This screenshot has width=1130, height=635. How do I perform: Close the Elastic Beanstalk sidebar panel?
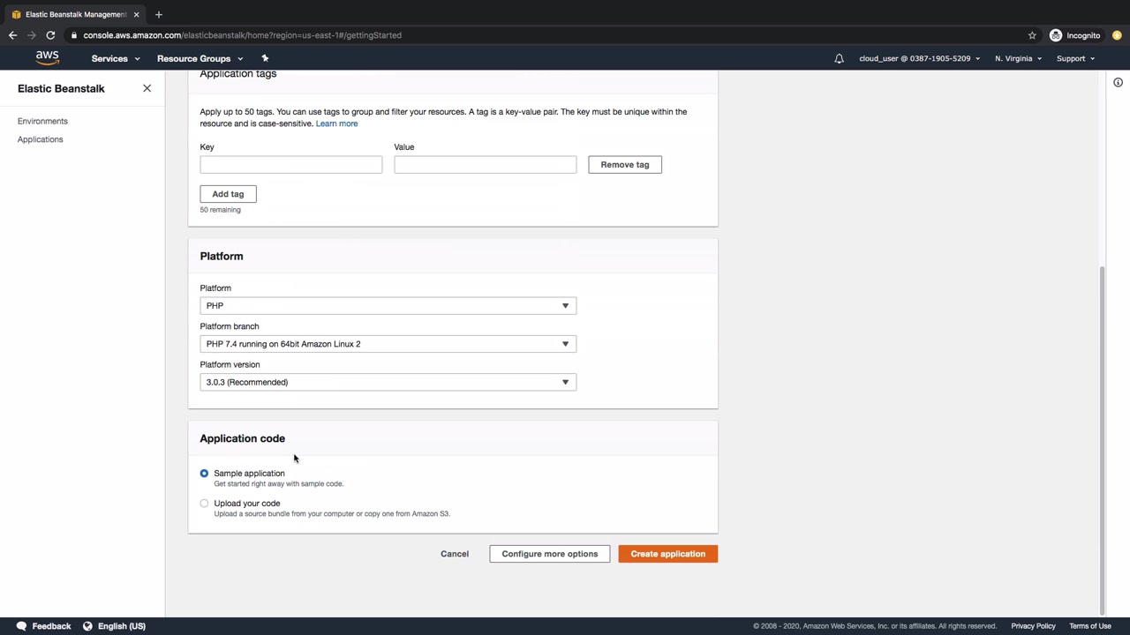pyautogui.click(x=147, y=88)
